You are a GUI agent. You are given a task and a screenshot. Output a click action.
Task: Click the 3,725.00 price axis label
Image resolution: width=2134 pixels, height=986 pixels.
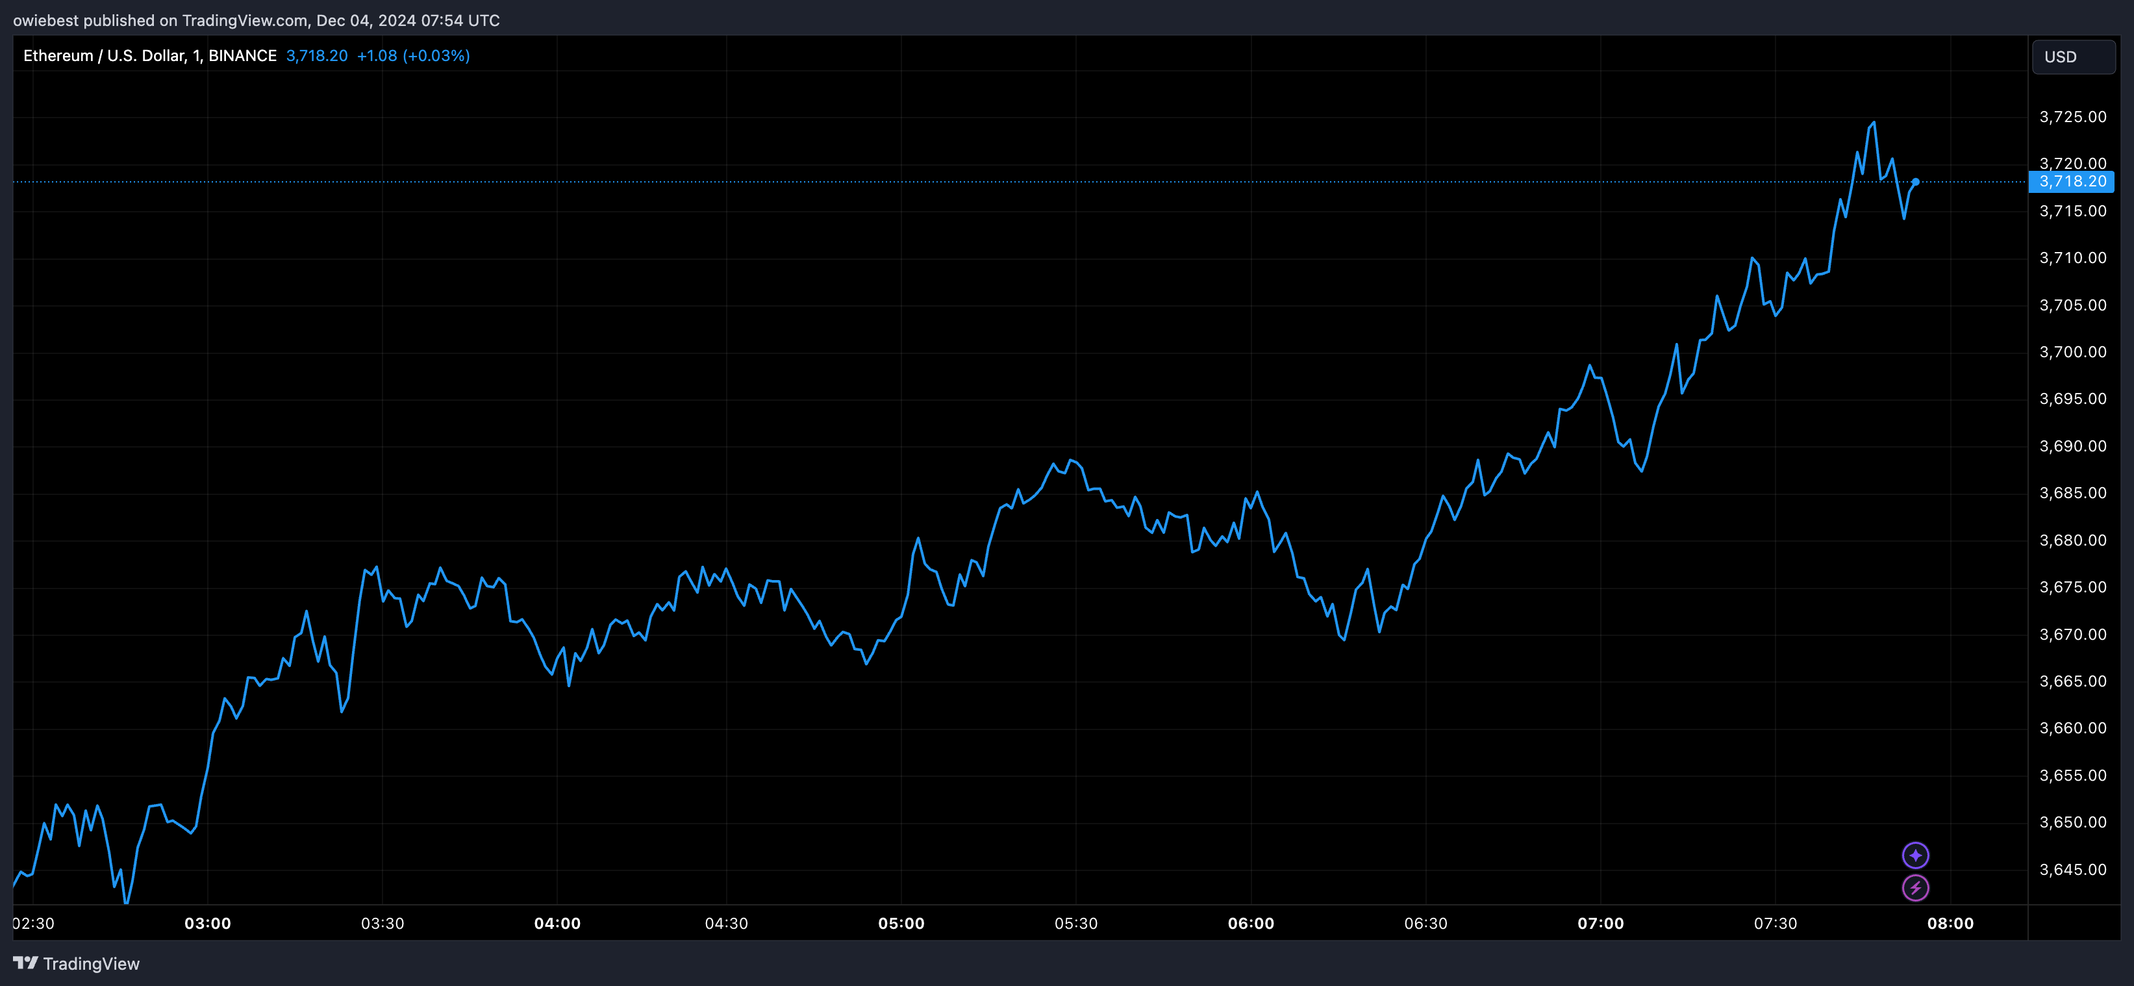(x=2073, y=117)
